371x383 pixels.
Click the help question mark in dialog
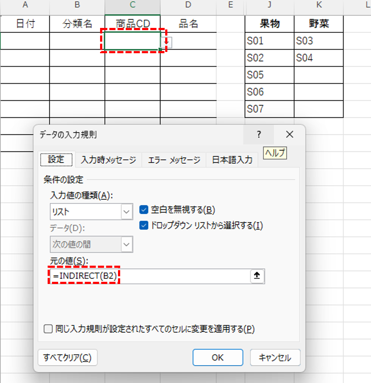pyautogui.click(x=259, y=134)
